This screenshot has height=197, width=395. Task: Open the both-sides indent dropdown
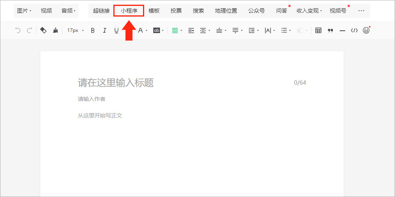[205, 30]
